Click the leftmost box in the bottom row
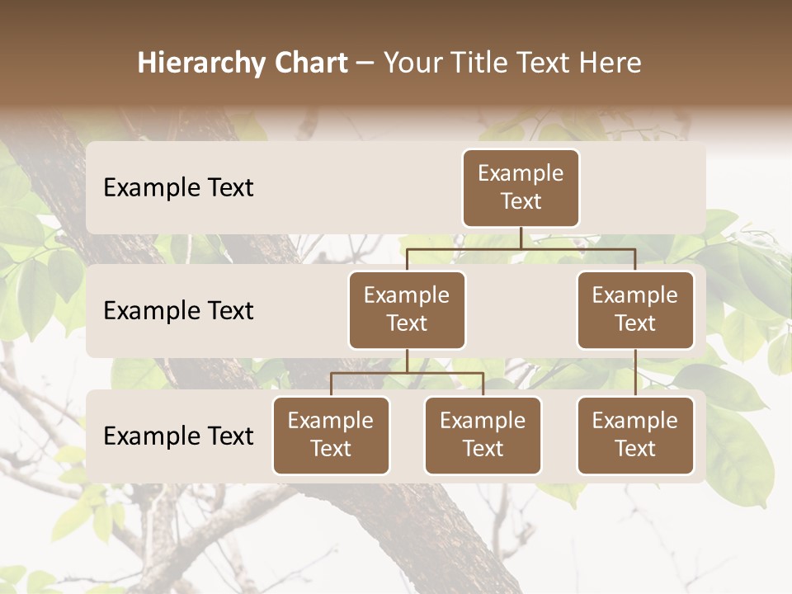The height and width of the screenshot is (594, 792). (x=331, y=435)
